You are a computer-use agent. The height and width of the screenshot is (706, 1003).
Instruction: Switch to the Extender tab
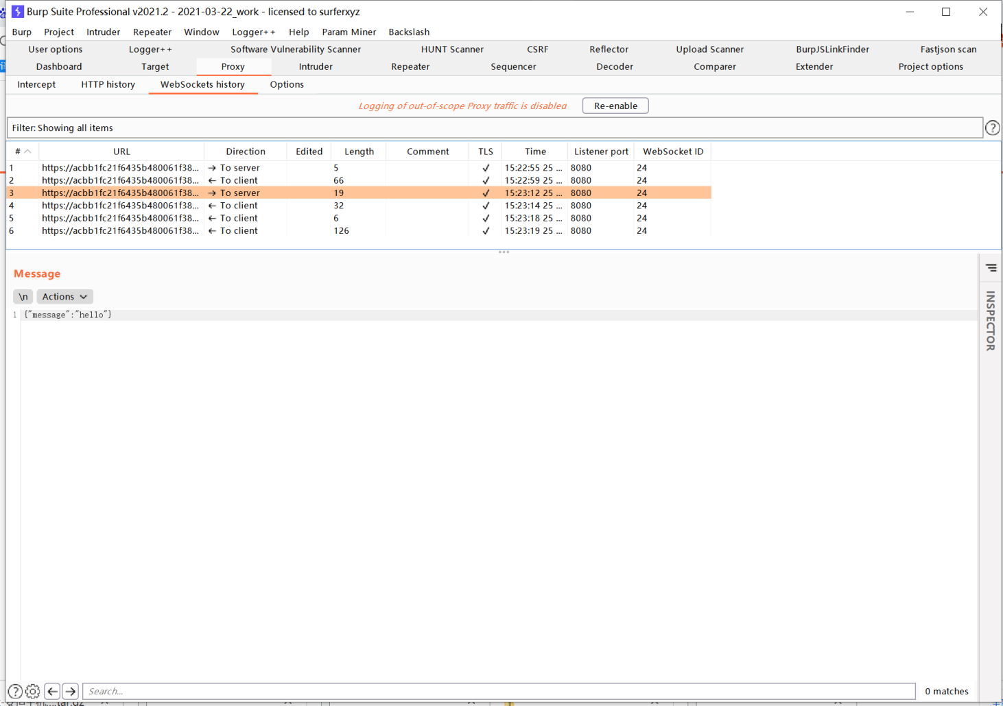point(814,66)
